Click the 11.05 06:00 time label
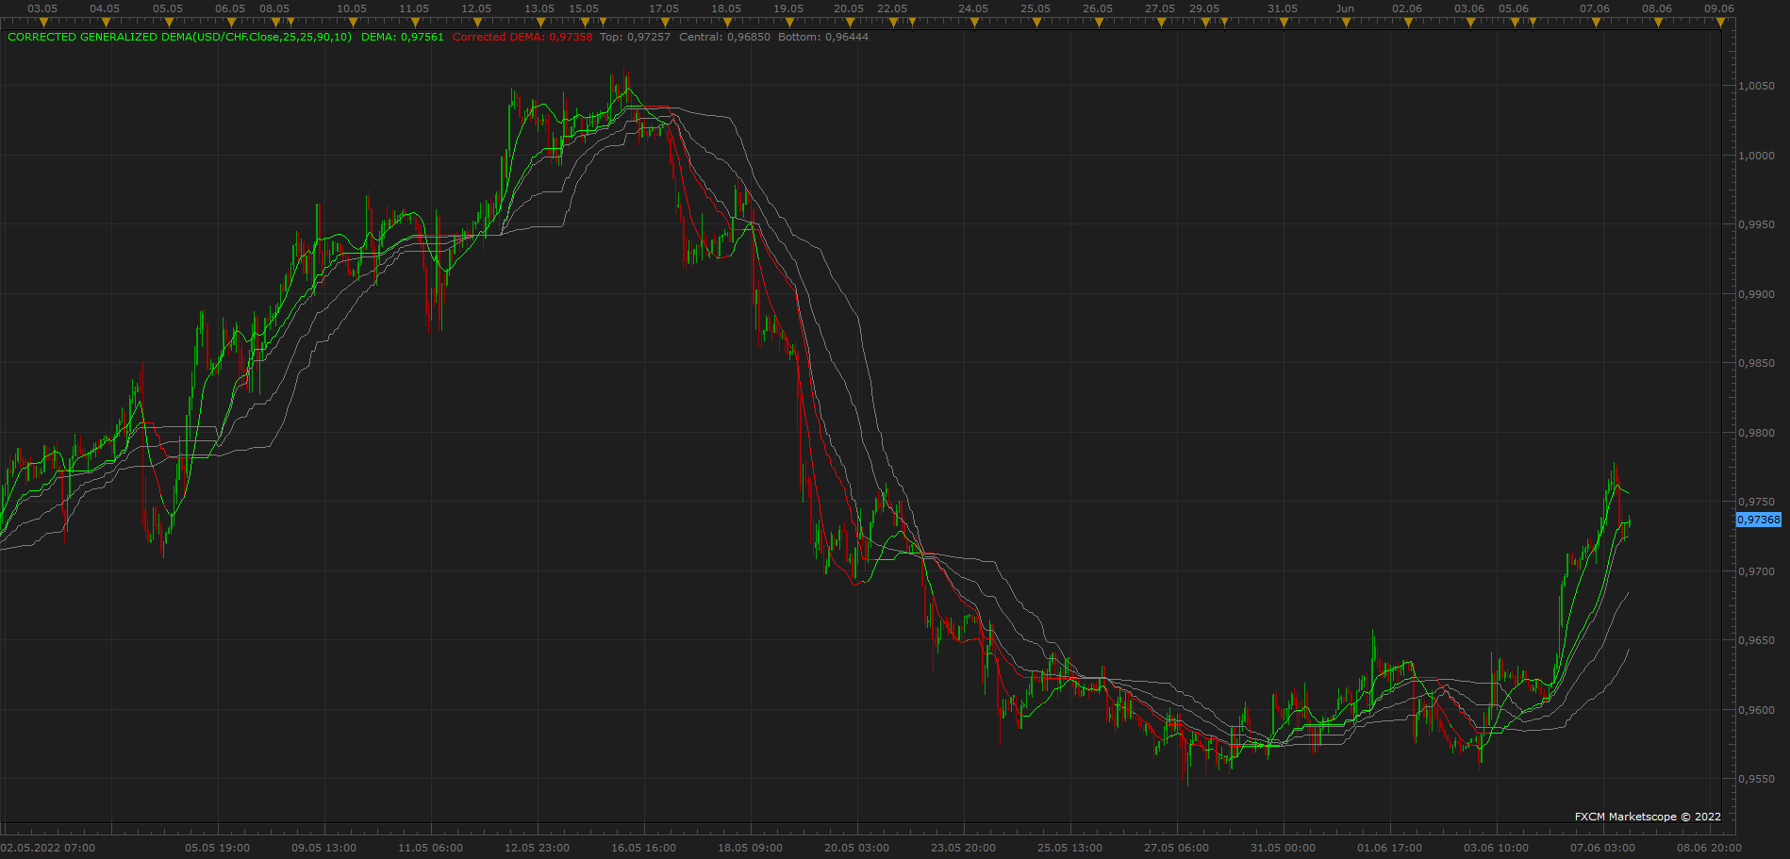 [x=431, y=848]
